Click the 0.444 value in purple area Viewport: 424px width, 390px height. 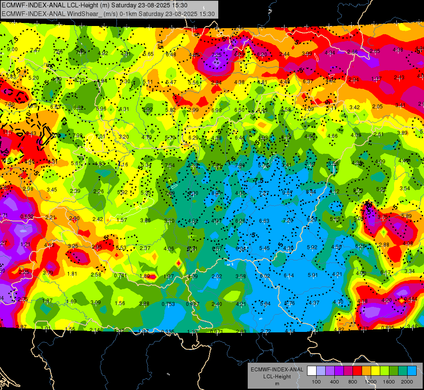pyautogui.click(x=411, y=299)
